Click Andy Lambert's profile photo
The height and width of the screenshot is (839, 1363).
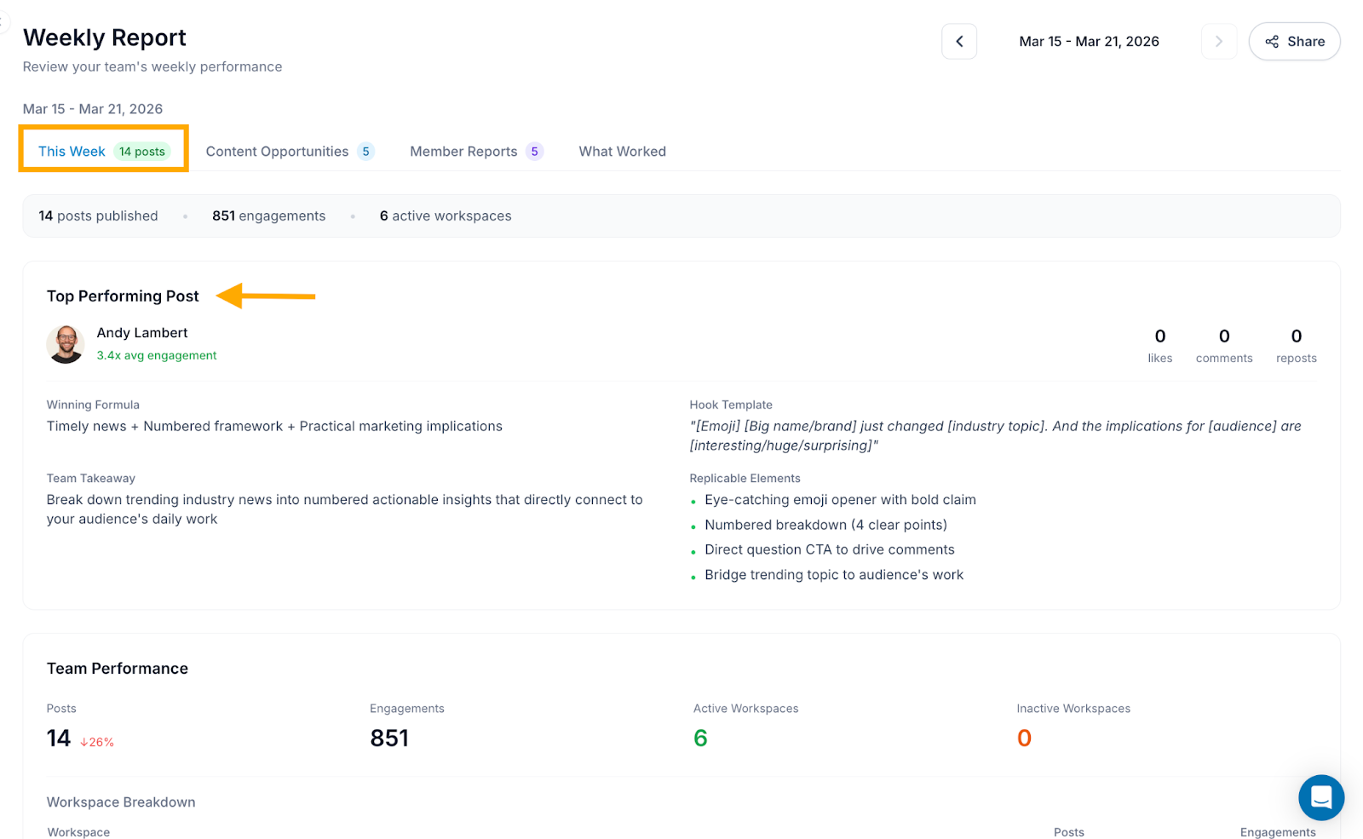pos(66,344)
